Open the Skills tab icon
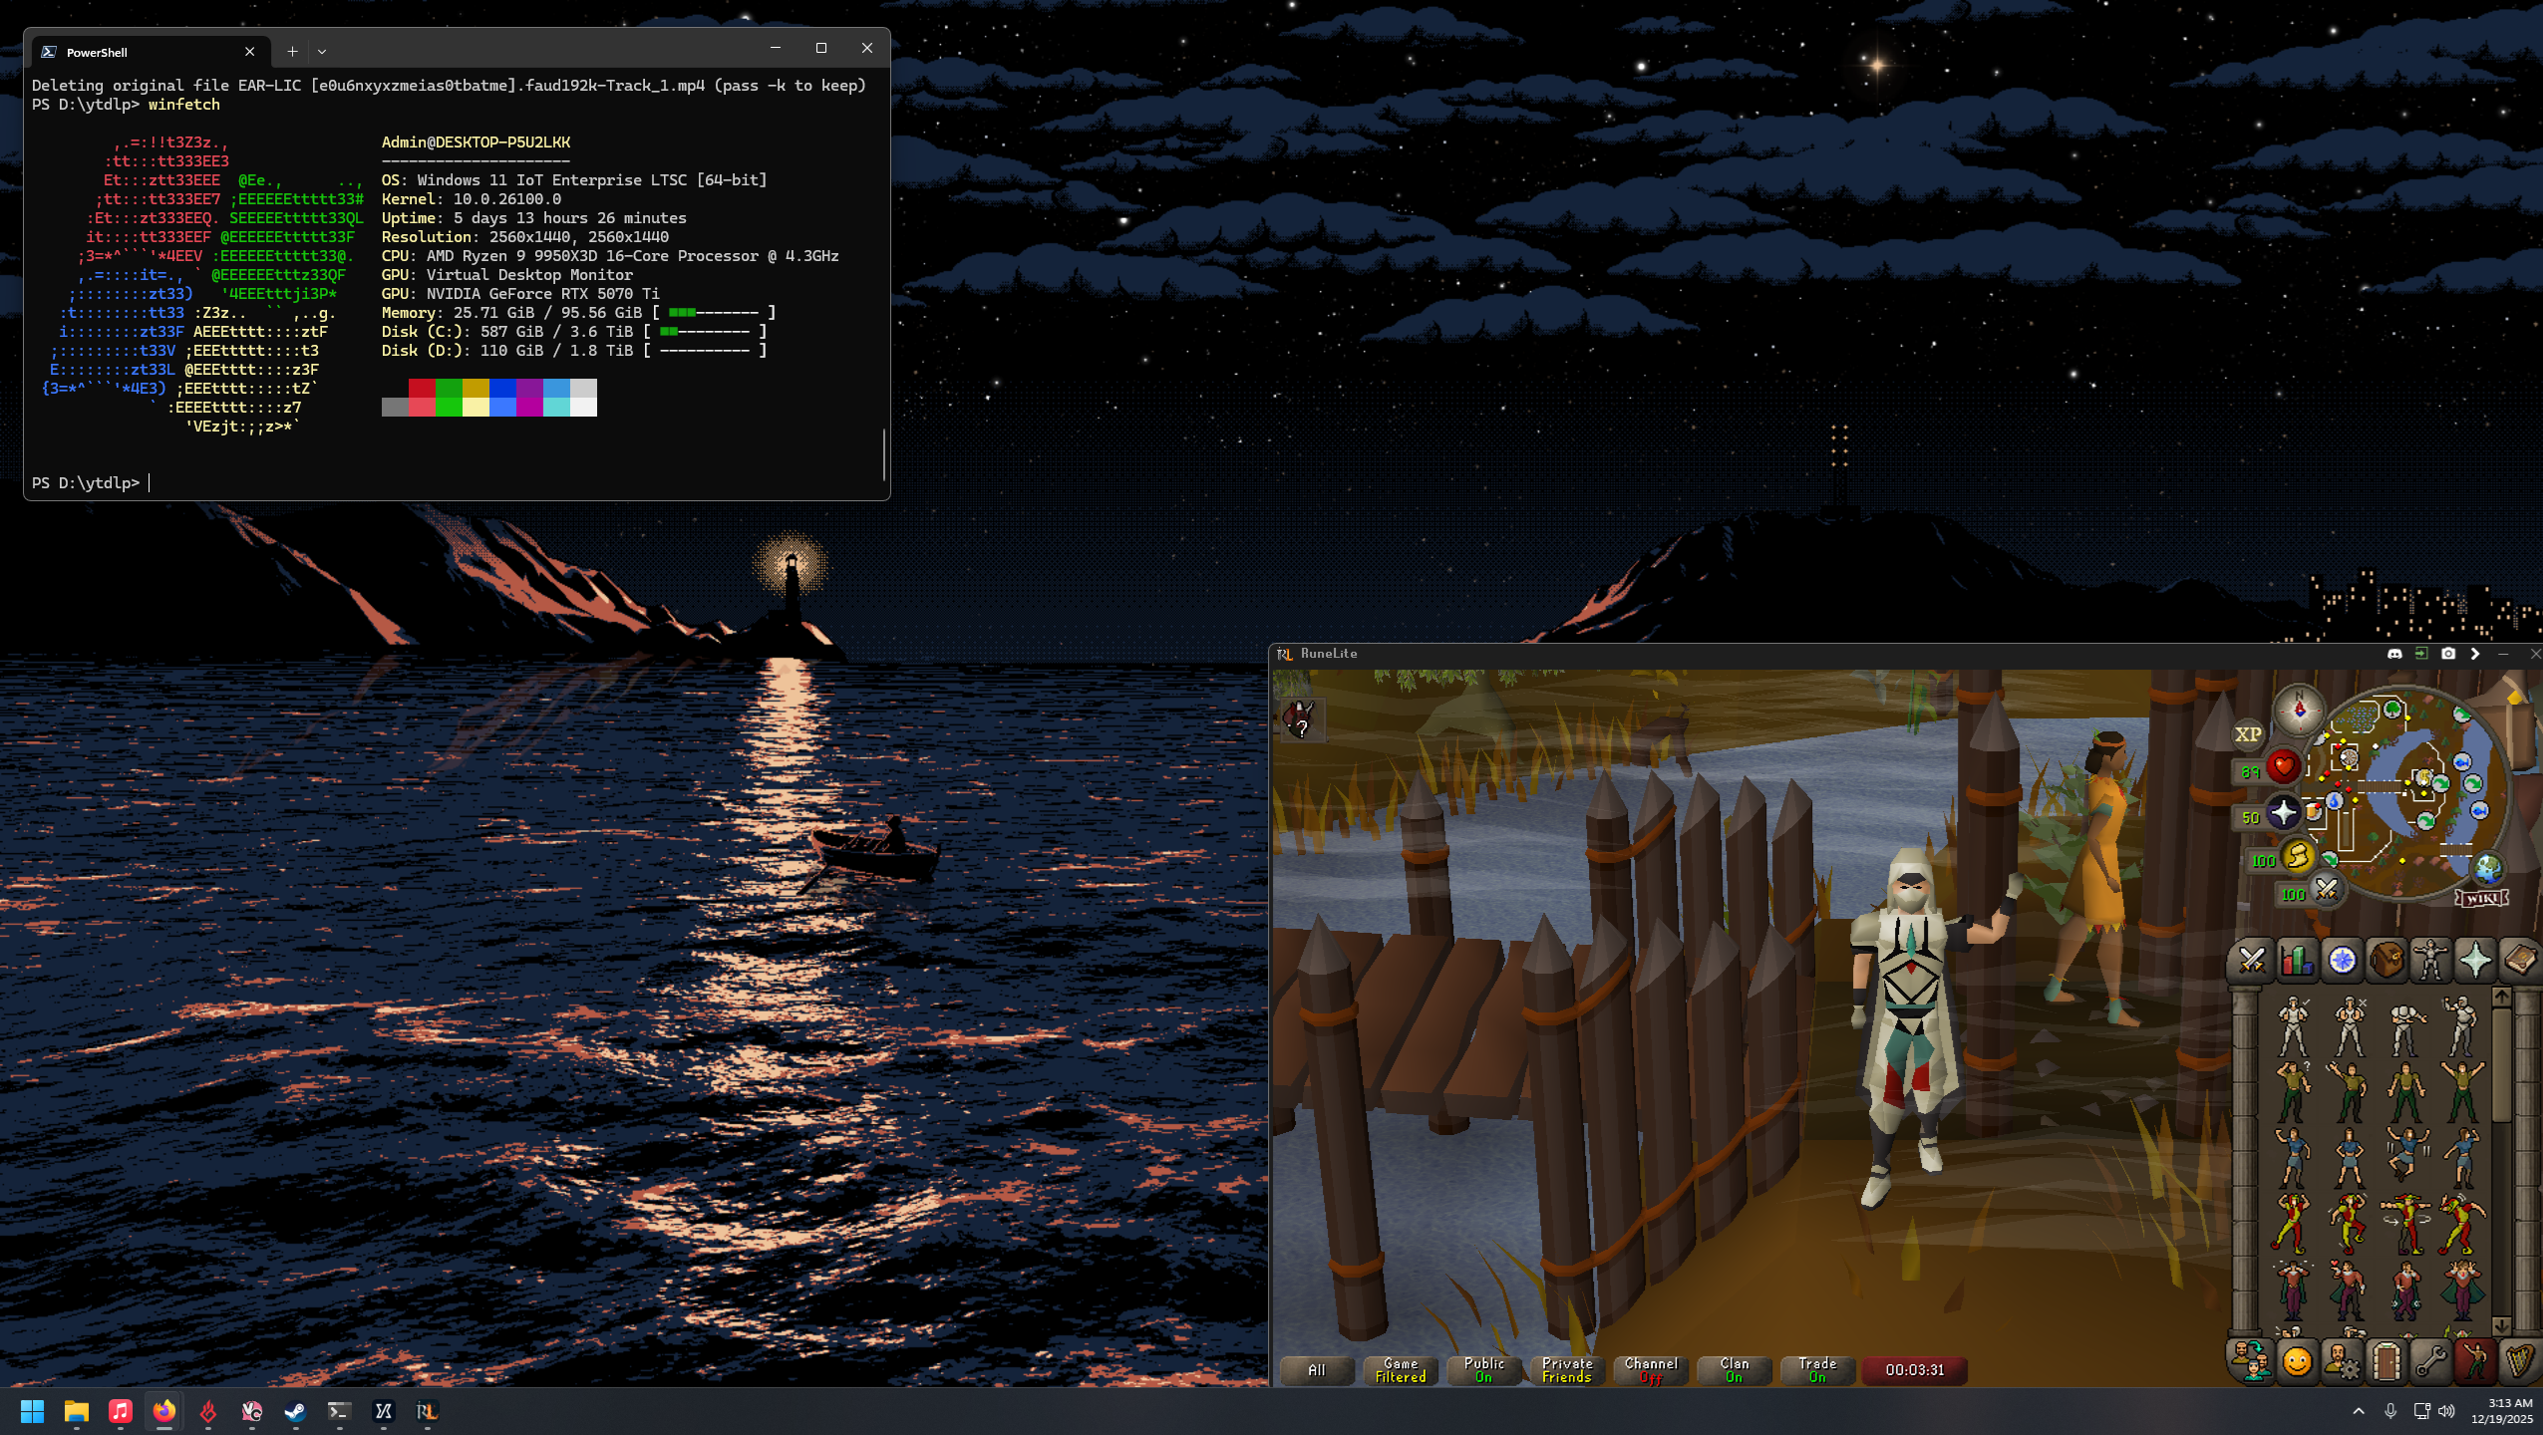This screenshot has height=1435, width=2543. click(2297, 961)
